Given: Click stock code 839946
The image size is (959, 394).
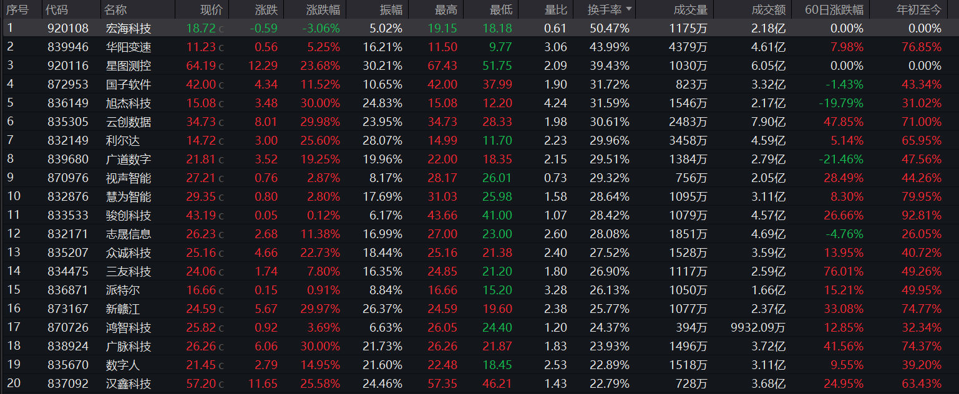Looking at the screenshot, I should point(68,47).
